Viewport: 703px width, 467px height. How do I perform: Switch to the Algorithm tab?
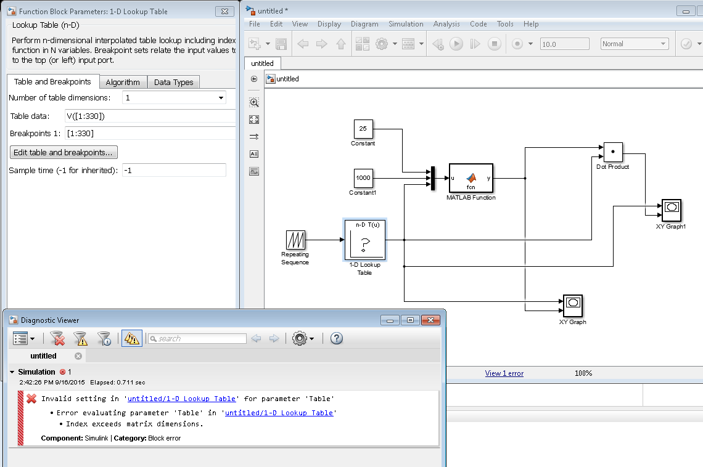(x=123, y=83)
